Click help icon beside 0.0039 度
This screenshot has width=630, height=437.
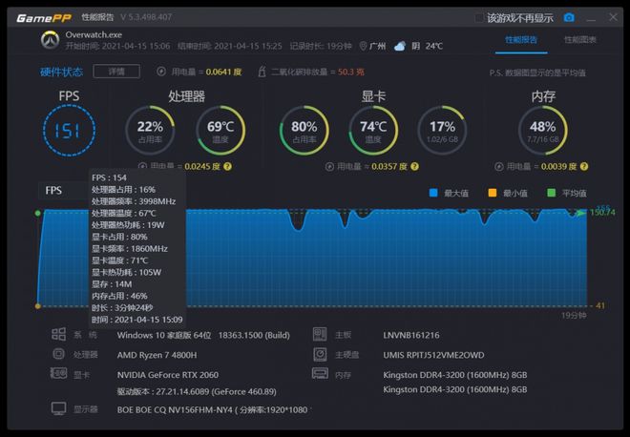(x=584, y=166)
